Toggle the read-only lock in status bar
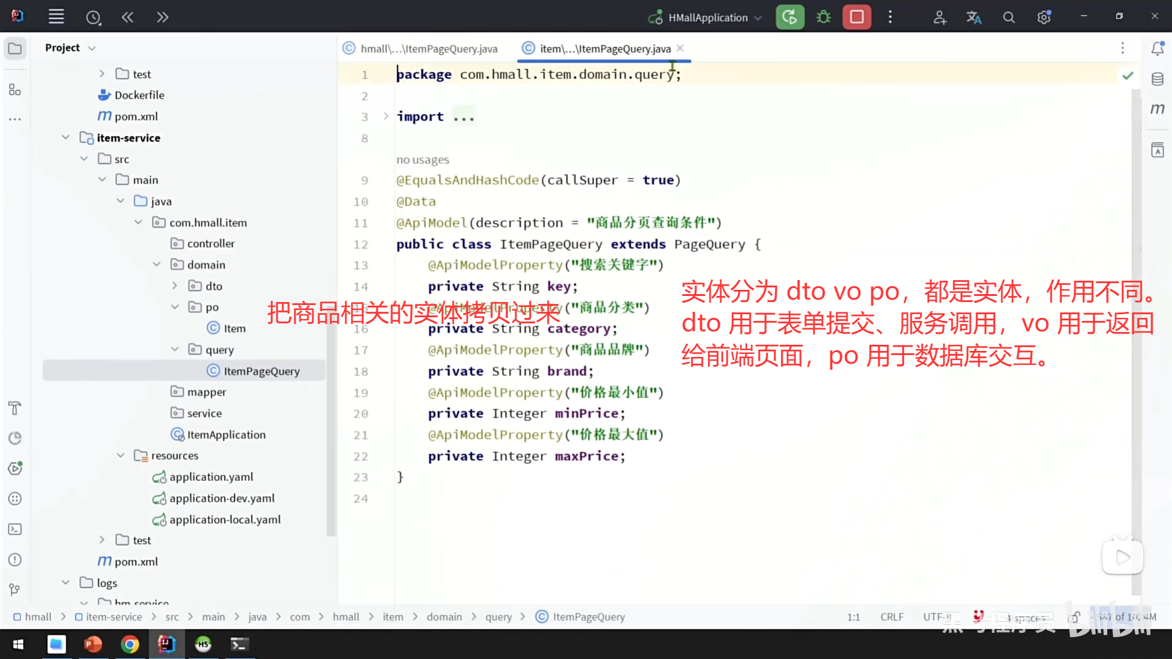 click(x=1075, y=617)
